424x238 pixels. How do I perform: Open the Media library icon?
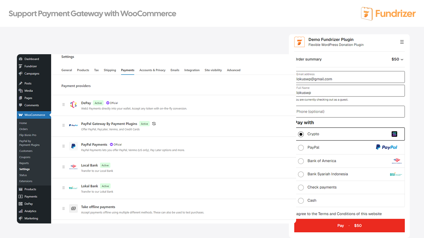coord(21,91)
